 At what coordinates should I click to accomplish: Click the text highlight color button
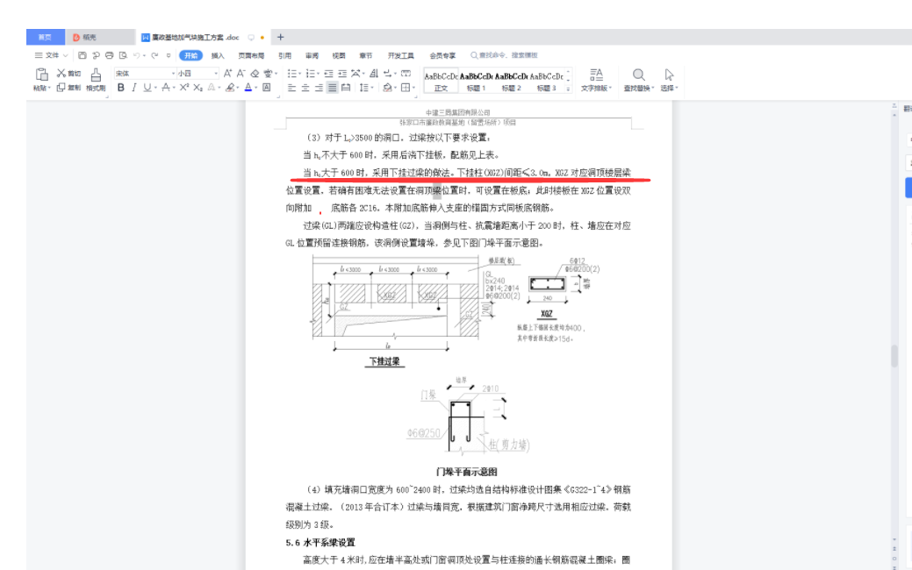click(230, 88)
